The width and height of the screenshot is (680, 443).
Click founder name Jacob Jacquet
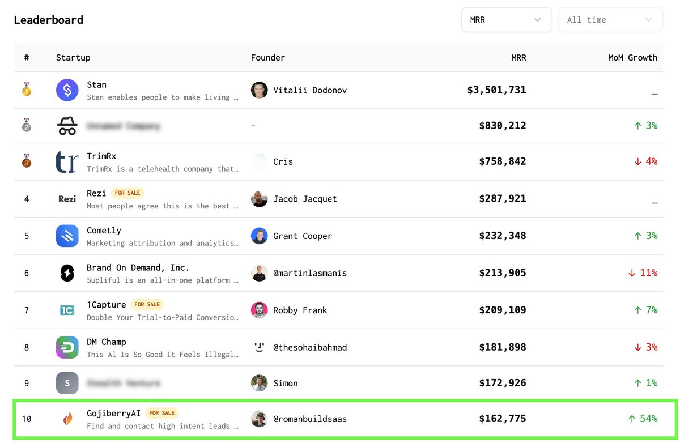[305, 199]
